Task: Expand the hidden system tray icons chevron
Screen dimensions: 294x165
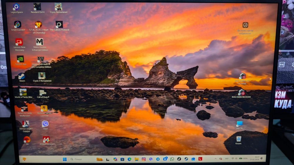Action: point(216,159)
